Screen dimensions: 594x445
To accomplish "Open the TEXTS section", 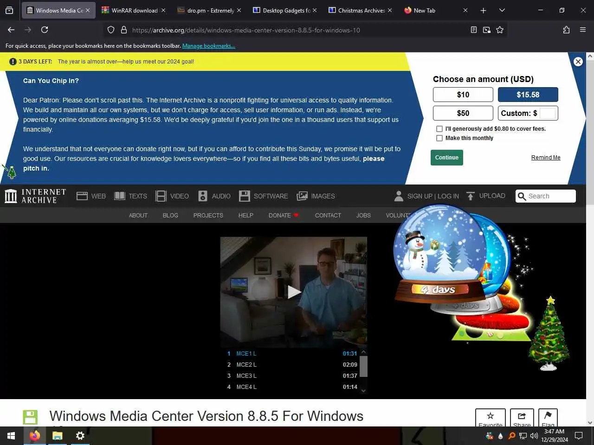I will coord(131,196).
